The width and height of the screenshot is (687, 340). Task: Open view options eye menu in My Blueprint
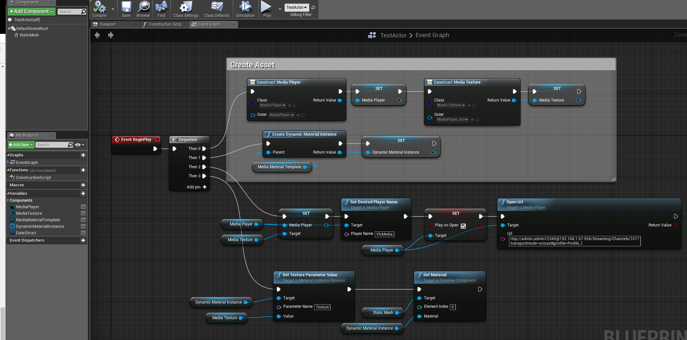[x=78, y=144]
